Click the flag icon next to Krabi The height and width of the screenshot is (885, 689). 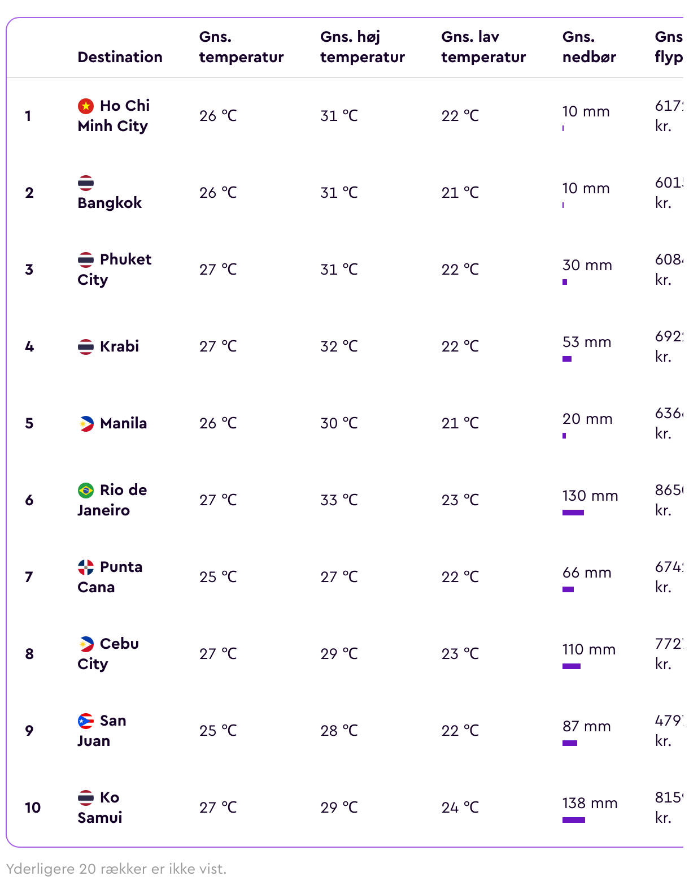click(x=85, y=346)
